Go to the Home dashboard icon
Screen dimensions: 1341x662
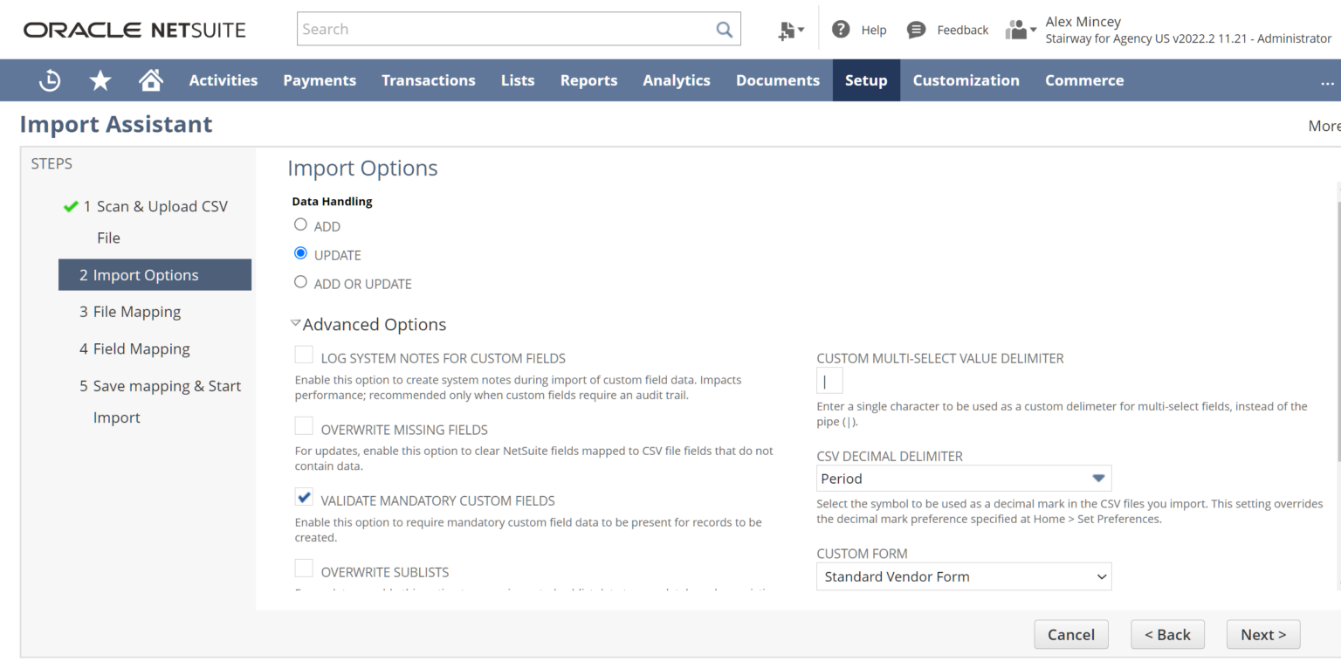tap(150, 79)
